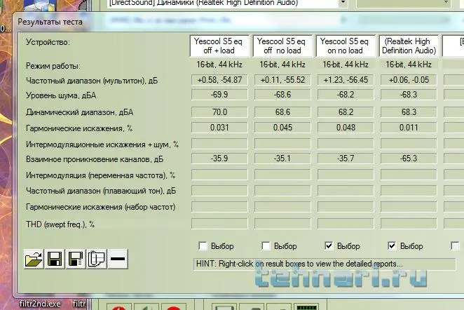Click noise level result -69.9
This screenshot has width=464, height=310.
click(x=219, y=95)
